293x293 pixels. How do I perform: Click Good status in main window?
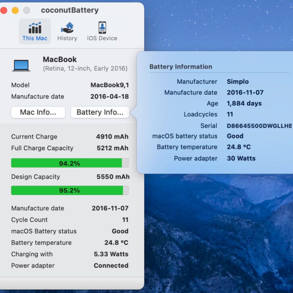click(x=120, y=231)
